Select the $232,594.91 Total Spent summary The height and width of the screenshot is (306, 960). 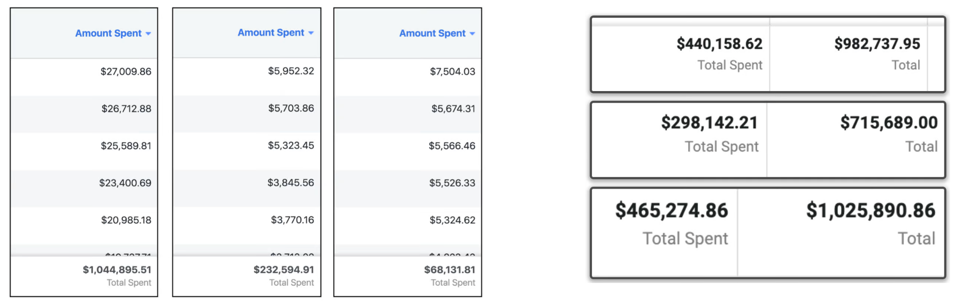[x=283, y=275]
